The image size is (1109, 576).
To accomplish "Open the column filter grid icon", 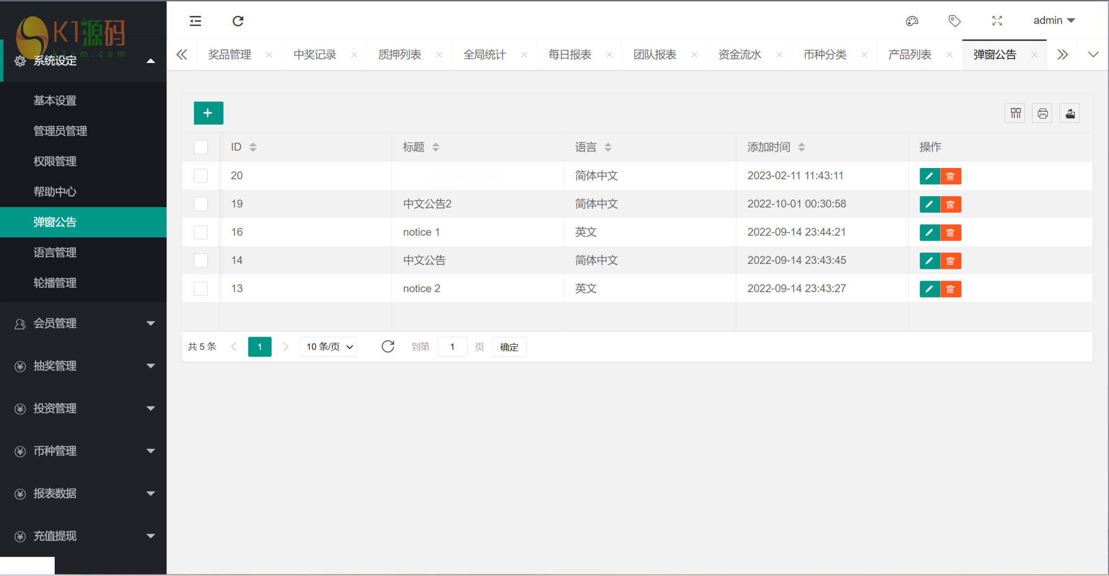I will [1015, 113].
